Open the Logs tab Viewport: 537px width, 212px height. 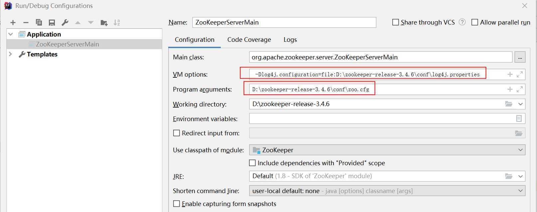(x=290, y=39)
